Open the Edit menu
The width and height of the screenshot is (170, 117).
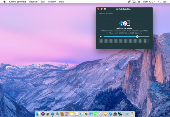pos(42,2)
